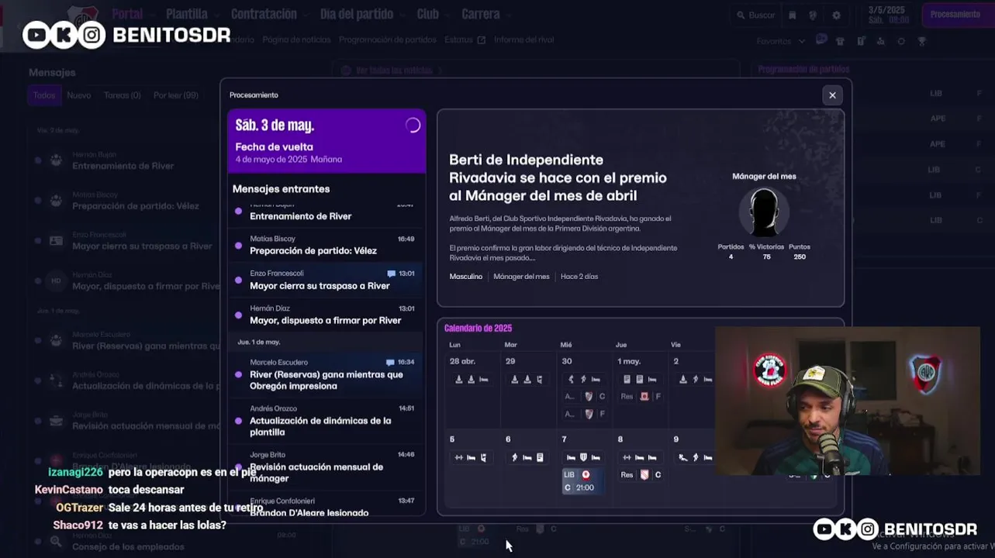This screenshot has height=558, width=995.
Task: Open Consejo de los empleados in Mensajes panel
Action: (x=128, y=547)
